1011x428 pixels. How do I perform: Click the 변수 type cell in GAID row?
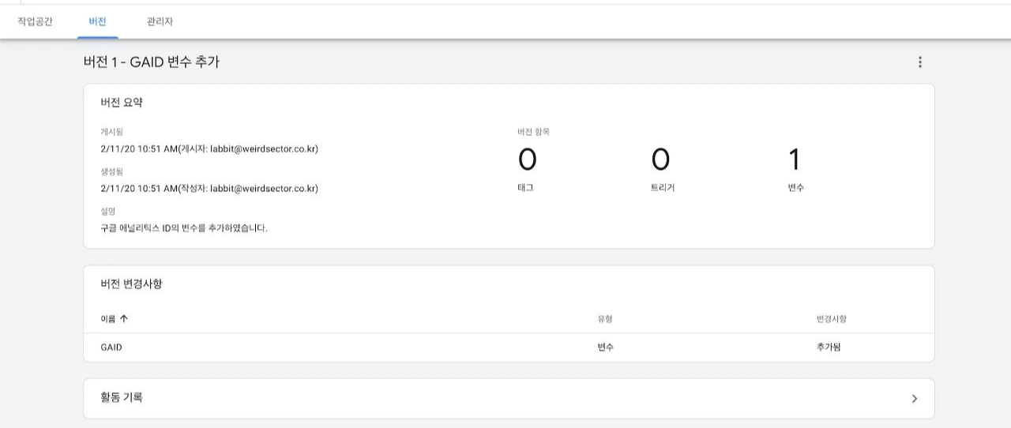[x=606, y=347]
